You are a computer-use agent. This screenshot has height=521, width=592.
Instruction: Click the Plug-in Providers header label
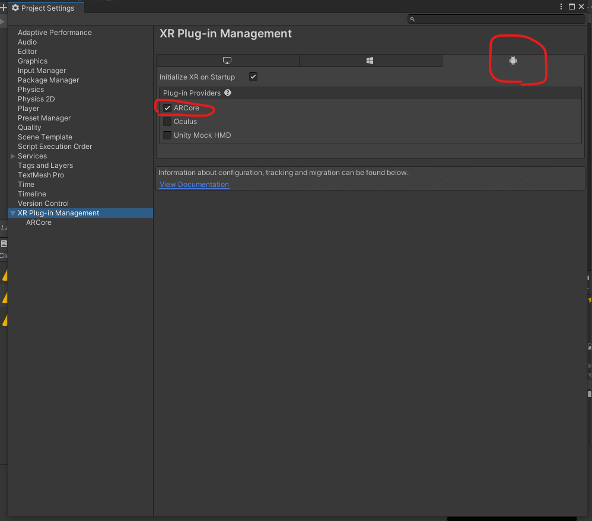click(192, 93)
